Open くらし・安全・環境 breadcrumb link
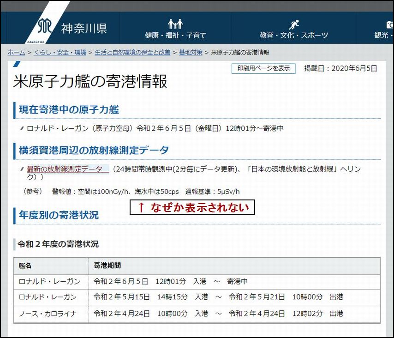 [x=60, y=52]
